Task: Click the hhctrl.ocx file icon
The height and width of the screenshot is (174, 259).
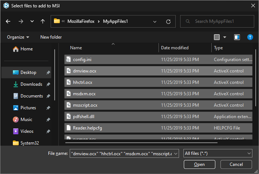Action: point(68,82)
